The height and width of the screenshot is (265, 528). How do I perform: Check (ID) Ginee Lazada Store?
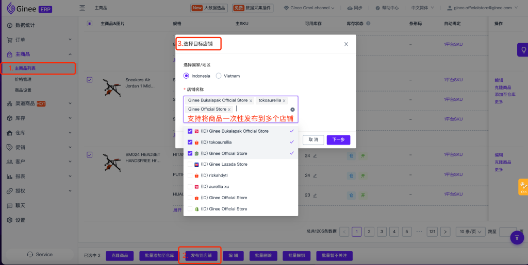tap(190, 164)
